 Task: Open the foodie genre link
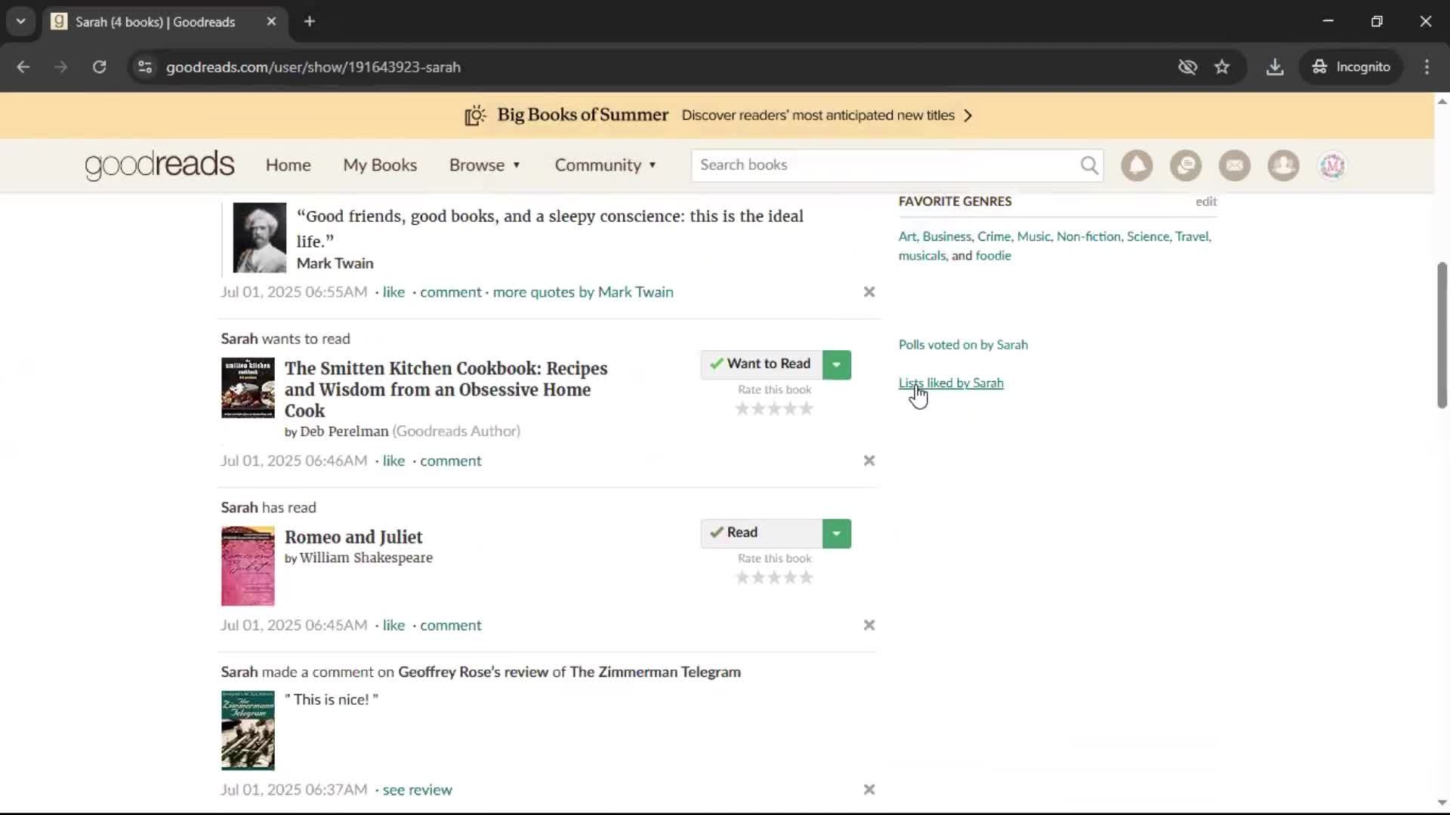point(993,256)
